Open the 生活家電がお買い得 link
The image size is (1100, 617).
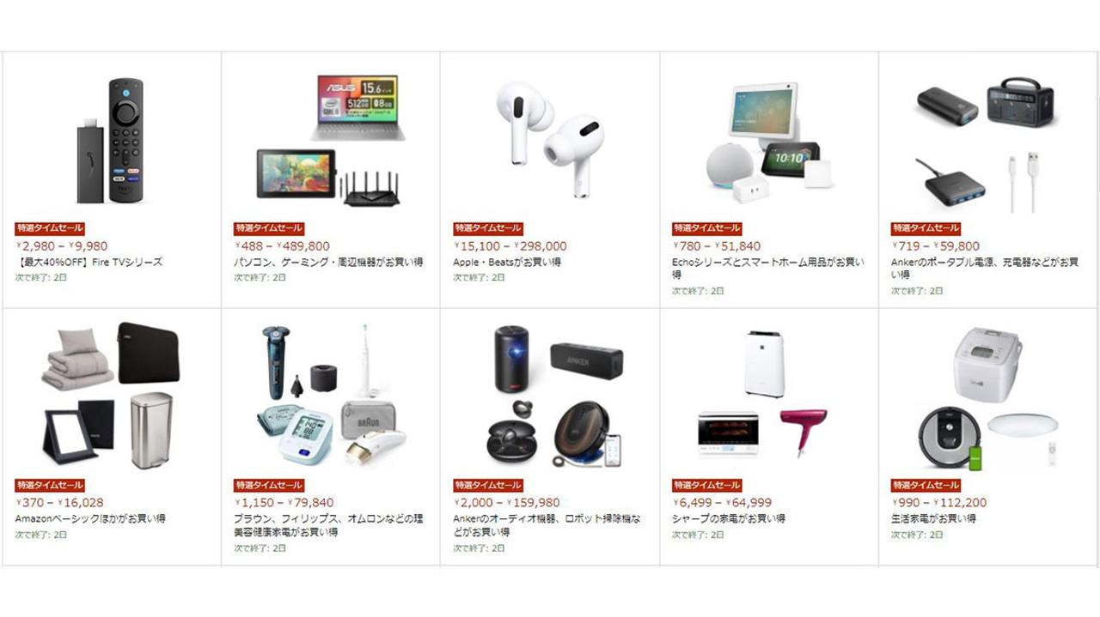pos(933,518)
